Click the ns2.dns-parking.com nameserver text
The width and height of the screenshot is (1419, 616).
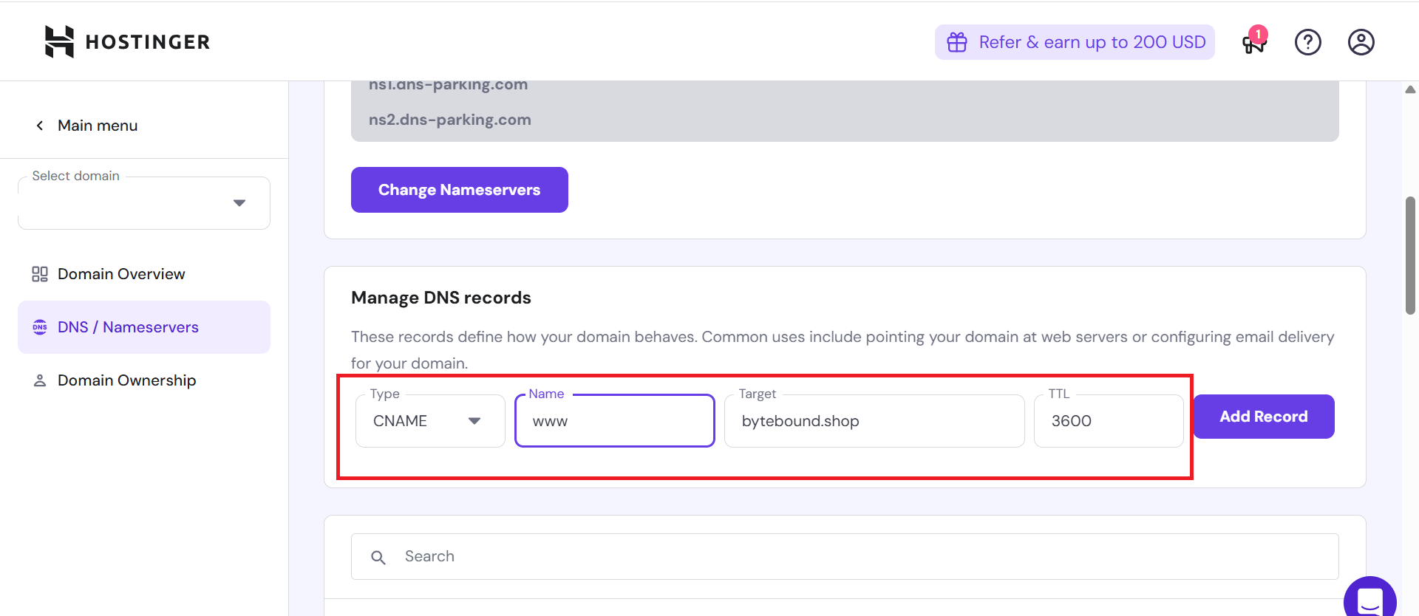tap(450, 120)
